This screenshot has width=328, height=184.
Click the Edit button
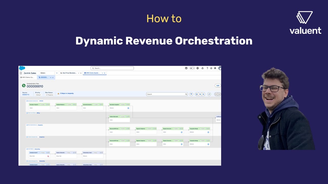218,86
